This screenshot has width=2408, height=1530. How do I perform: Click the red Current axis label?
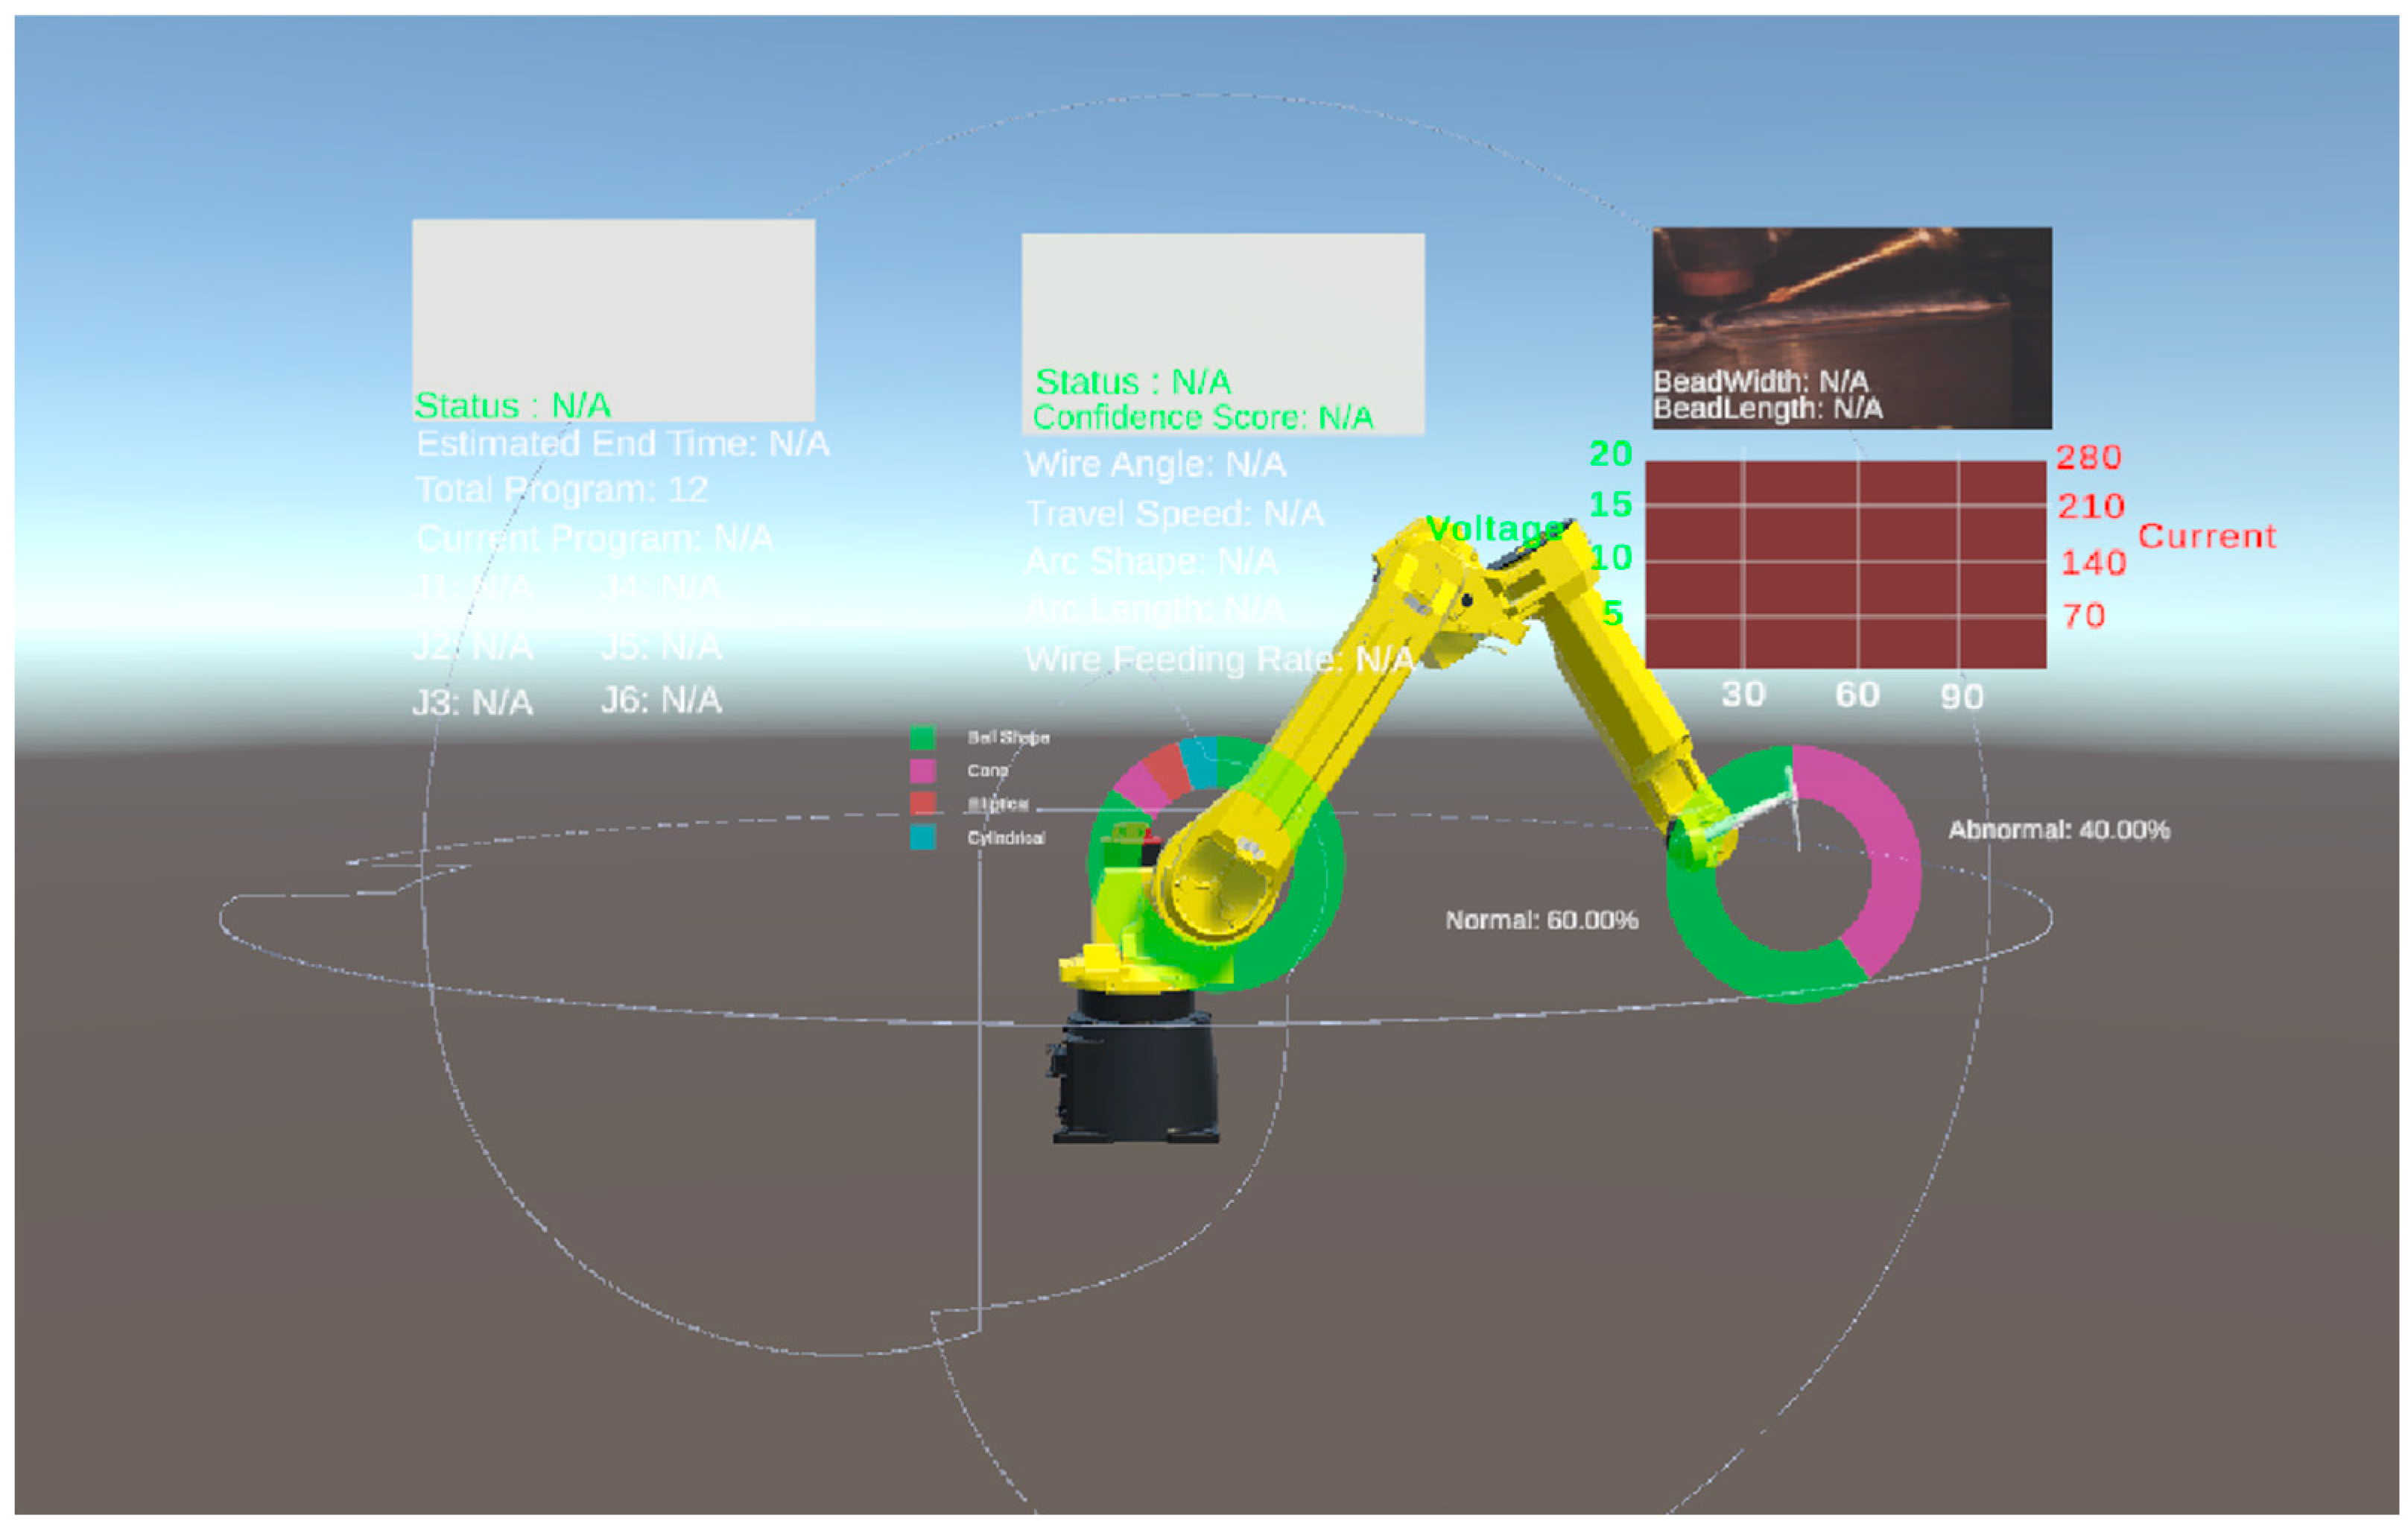(2206, 537)
